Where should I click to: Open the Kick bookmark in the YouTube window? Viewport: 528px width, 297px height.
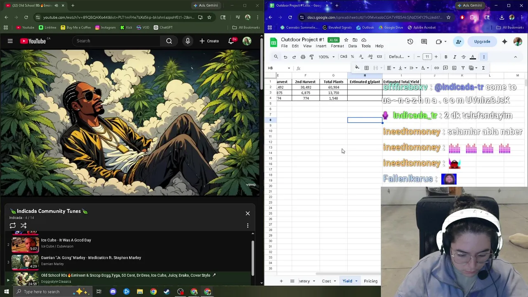coord(126,28)
